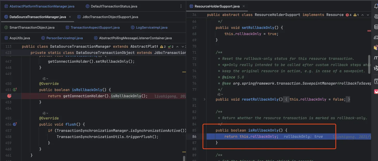Open the Notifications bell in right sidebar
The width and height of the screenshot is (378, 161).
point(376,6)
